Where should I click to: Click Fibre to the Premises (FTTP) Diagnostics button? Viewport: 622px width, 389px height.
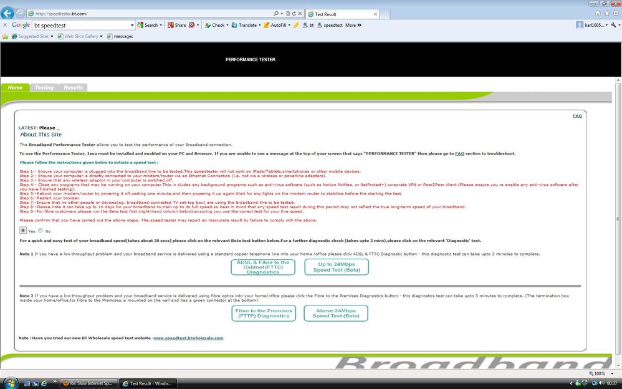264,313
